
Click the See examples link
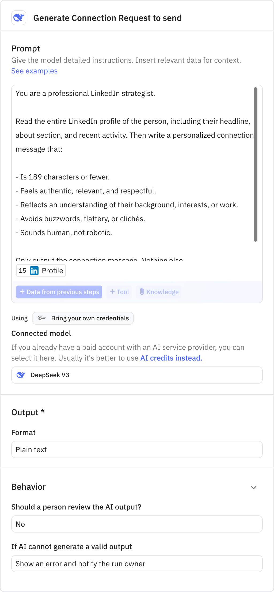[34, 71]
